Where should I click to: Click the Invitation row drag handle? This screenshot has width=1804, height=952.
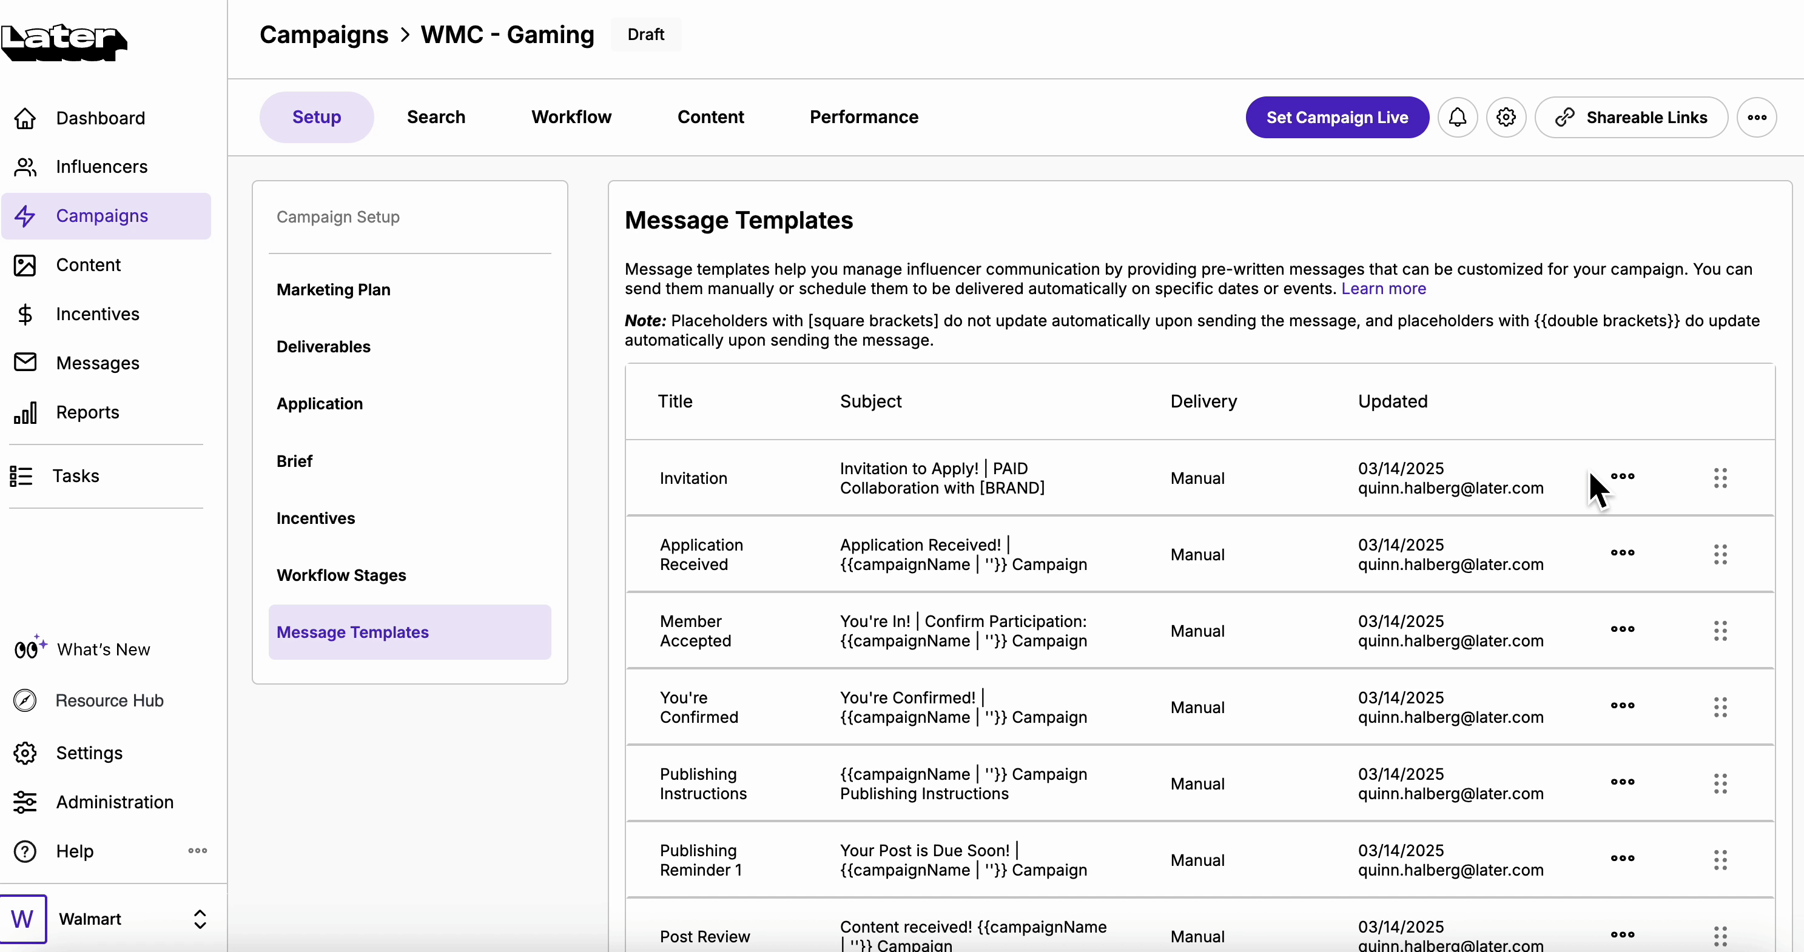point(1720,478)
